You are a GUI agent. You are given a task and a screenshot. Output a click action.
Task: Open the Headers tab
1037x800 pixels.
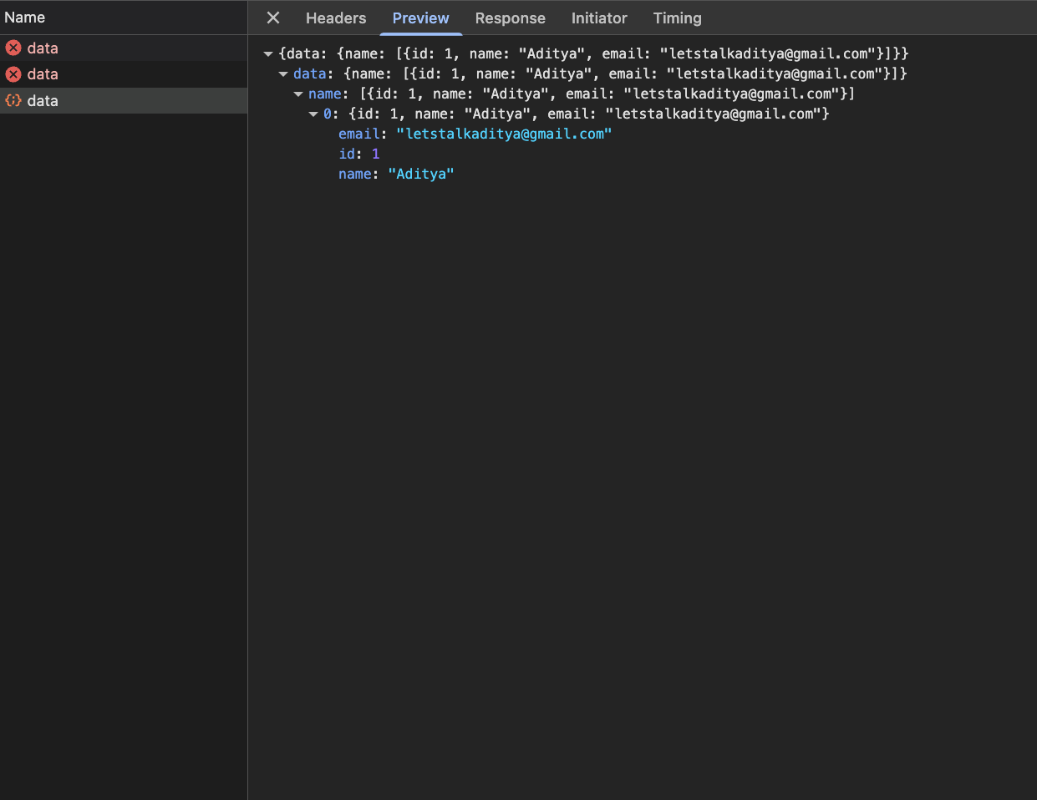(336, 18)
